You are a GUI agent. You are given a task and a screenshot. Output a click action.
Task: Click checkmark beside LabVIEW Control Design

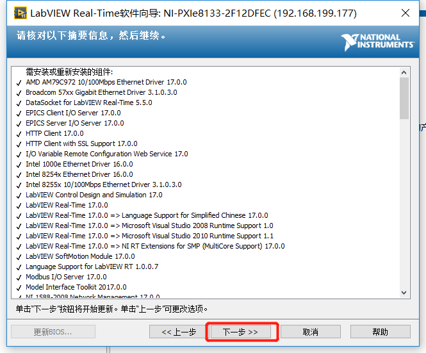pyautogui.click(x=19, y=195)
